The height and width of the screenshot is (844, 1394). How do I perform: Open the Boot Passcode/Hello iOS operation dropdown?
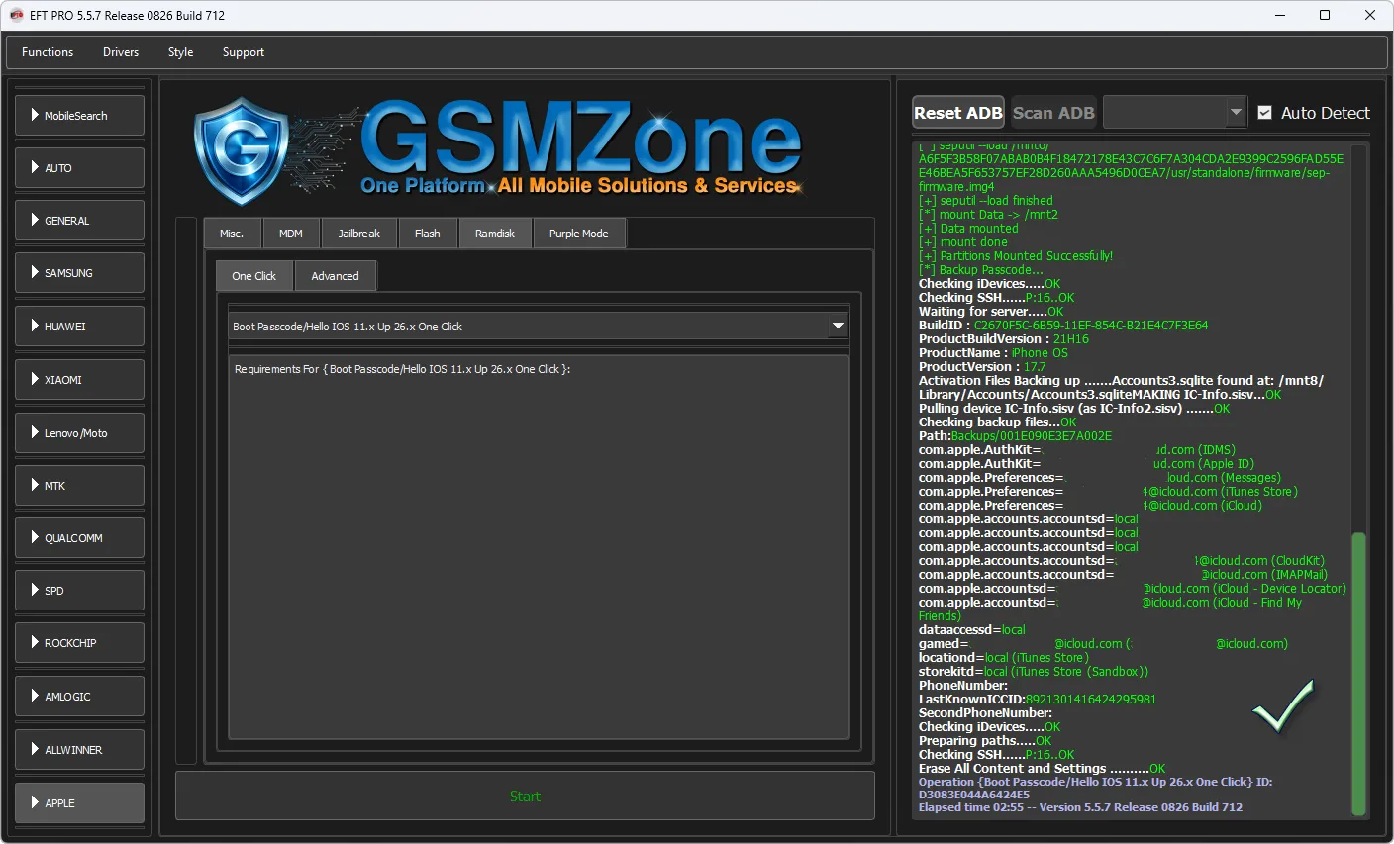(539, 327)
